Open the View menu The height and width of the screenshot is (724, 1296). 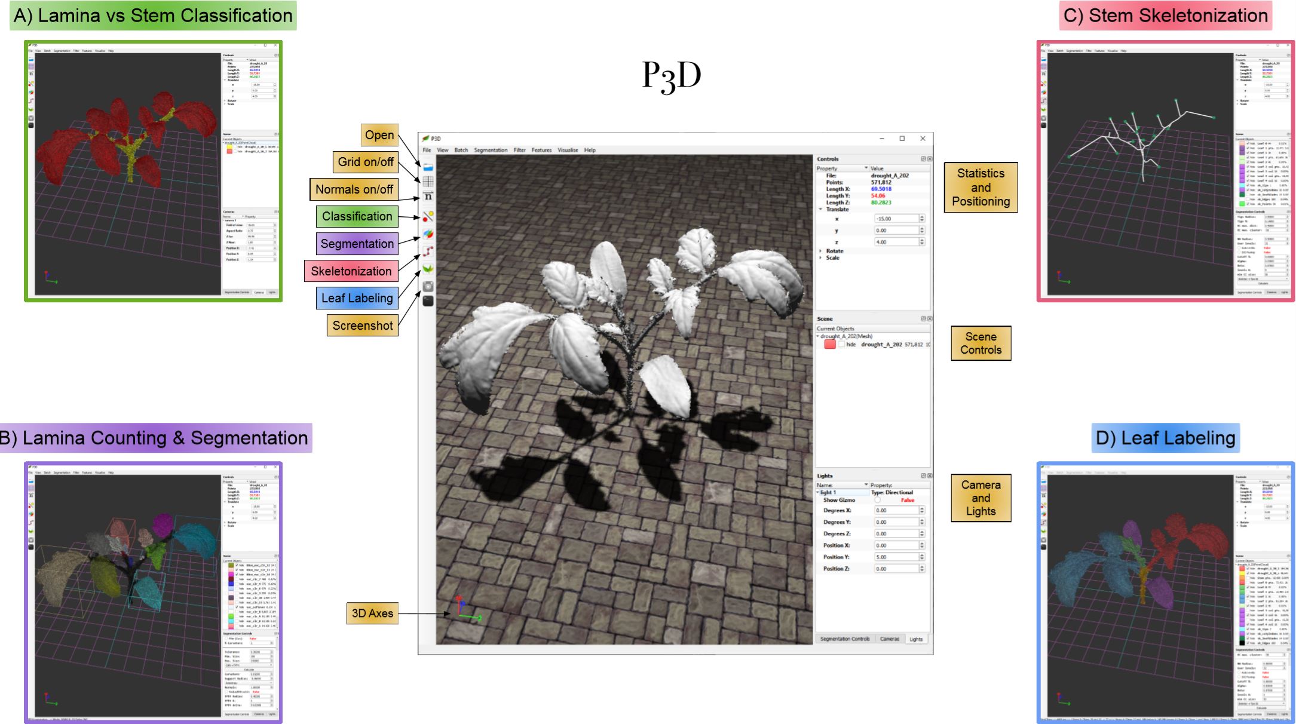[x=442, y=150]
